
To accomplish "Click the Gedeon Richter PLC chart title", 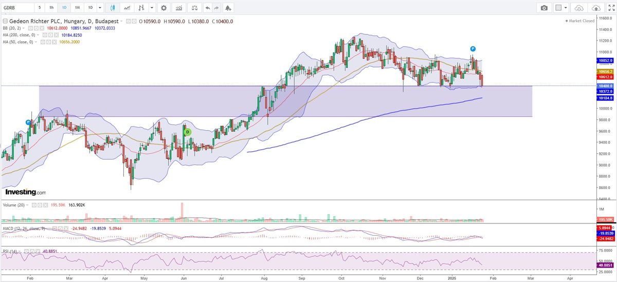I will click(64, 21).
